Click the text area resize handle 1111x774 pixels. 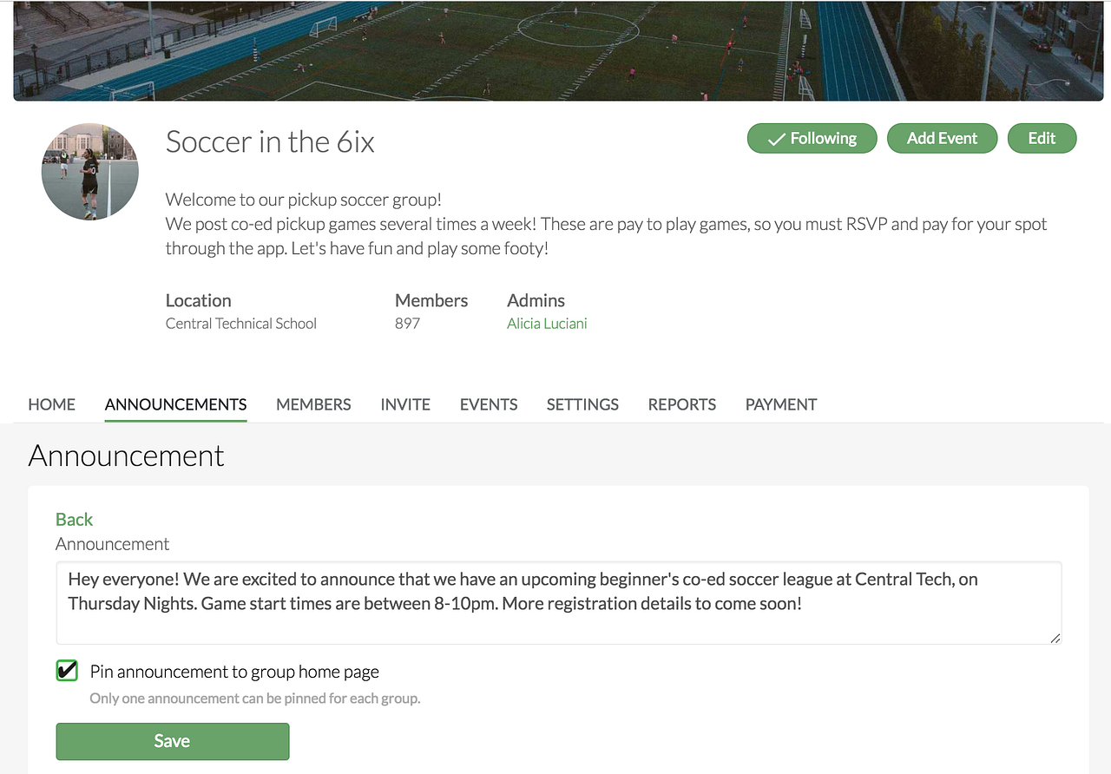tap(1055, 639)
